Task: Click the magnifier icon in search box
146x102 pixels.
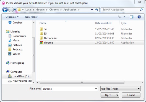Action: click(141, 10)
